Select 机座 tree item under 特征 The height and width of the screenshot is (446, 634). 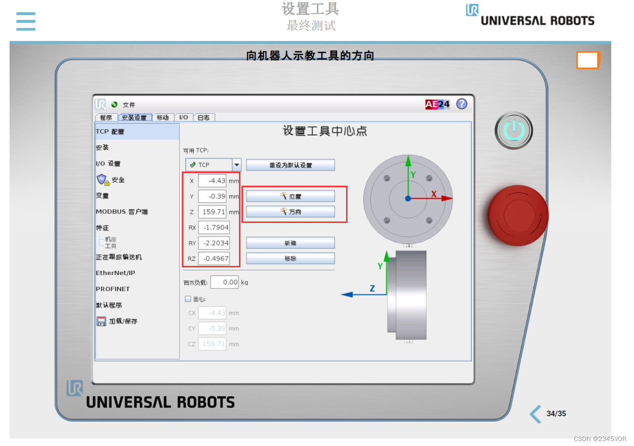(x=110, y=240)
